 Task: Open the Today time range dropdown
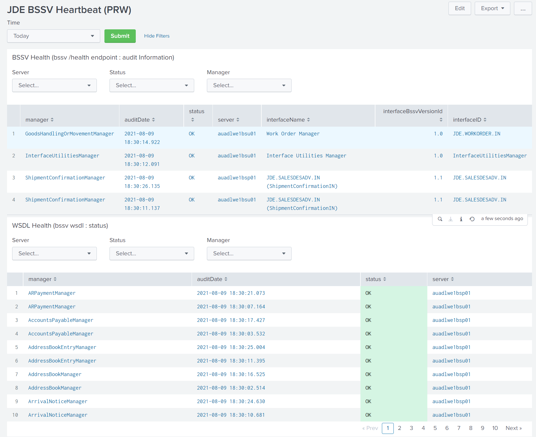point(54,36)
